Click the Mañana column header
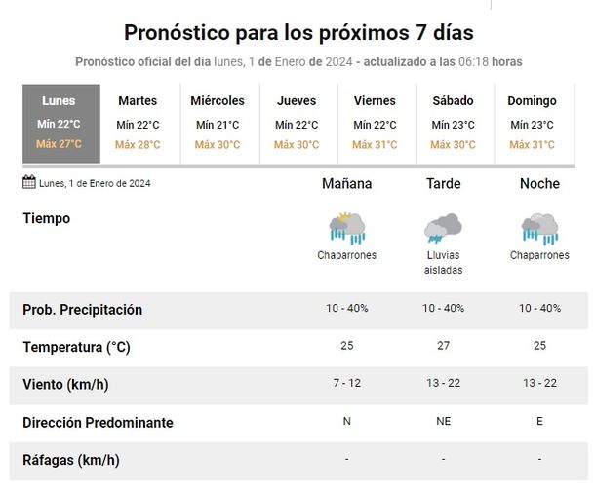Image resolution: width=595 pixels, height=490 pixels. tap(346, 184)
